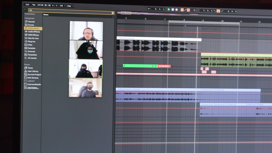272x153 pixels.
Task: Click the Stop transport button
Action: tap(173, 9)
